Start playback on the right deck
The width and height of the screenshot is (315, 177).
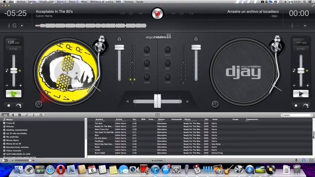(301, 94)
